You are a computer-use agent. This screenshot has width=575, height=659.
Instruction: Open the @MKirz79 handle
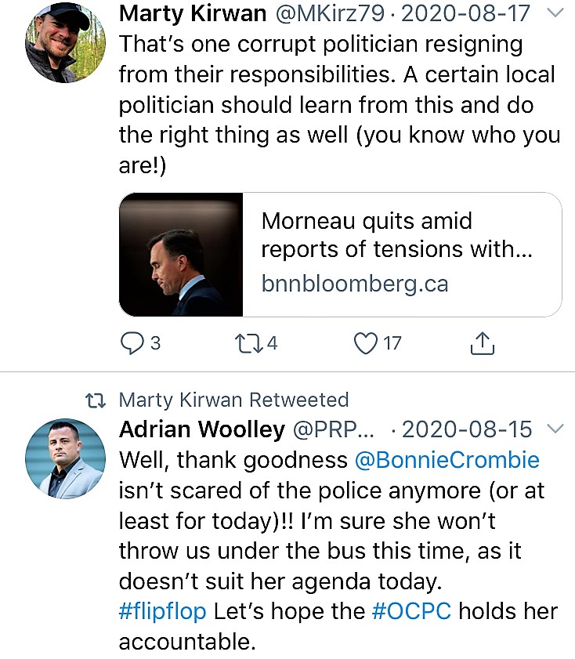coord(330,13)
